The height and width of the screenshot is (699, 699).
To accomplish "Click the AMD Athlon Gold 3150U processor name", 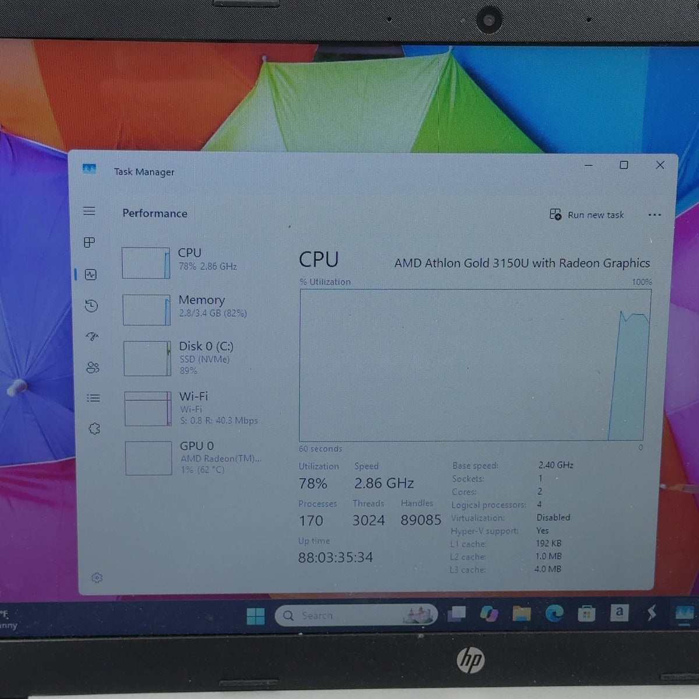I will click(522, 263).
